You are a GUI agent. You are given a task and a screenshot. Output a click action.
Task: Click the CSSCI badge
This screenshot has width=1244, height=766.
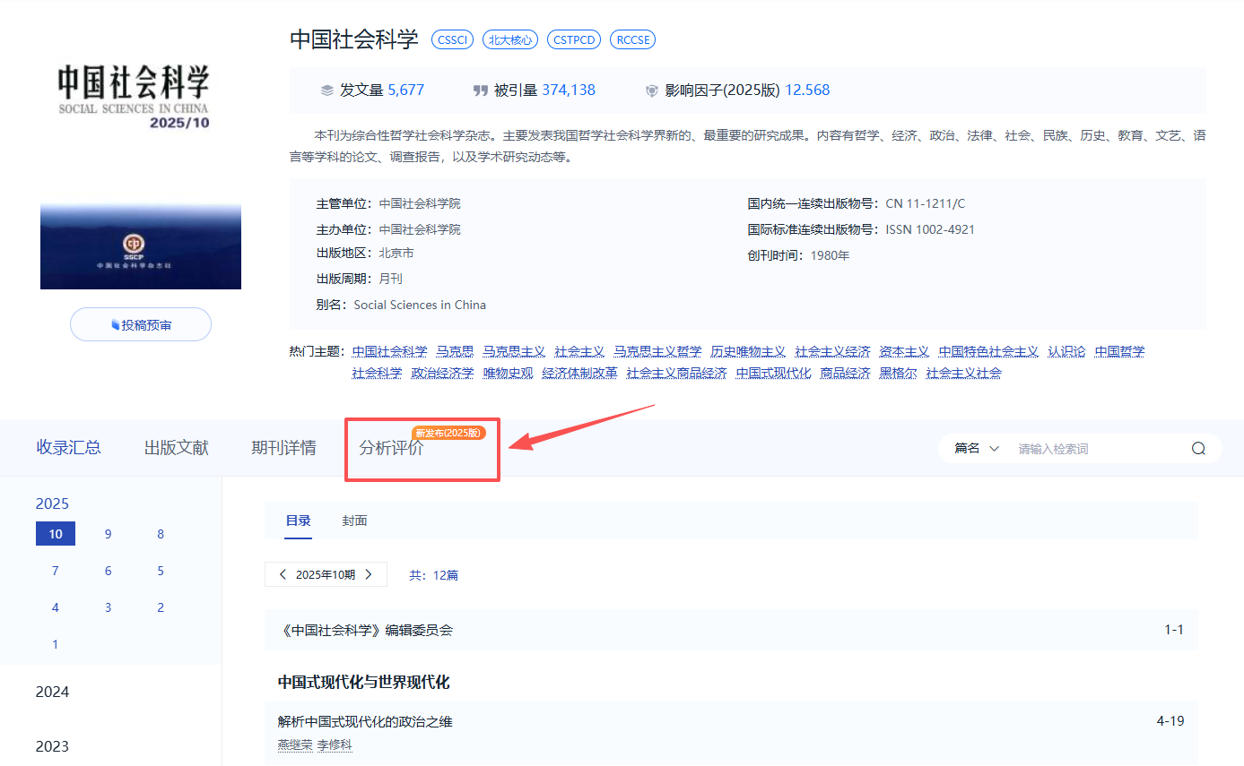pyautogui.click(x=452, y=39)
